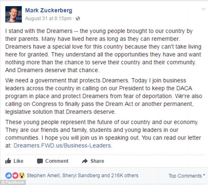Open the August 31 at 8:15pm timestamp
The image size is (208, 185).
click(49, 18)
